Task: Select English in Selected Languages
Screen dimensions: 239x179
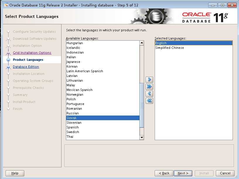Action: [194, 43]
